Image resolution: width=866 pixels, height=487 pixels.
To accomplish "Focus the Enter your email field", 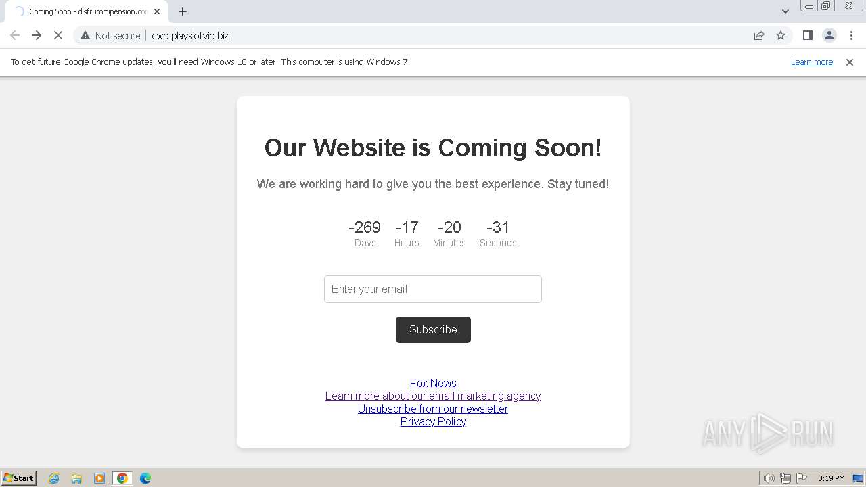I will 433,289.
